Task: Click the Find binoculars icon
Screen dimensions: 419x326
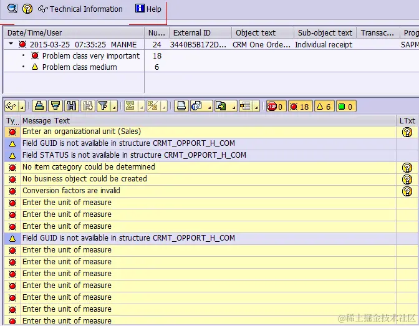Action: pyautogui.click(x=71, y=107)
